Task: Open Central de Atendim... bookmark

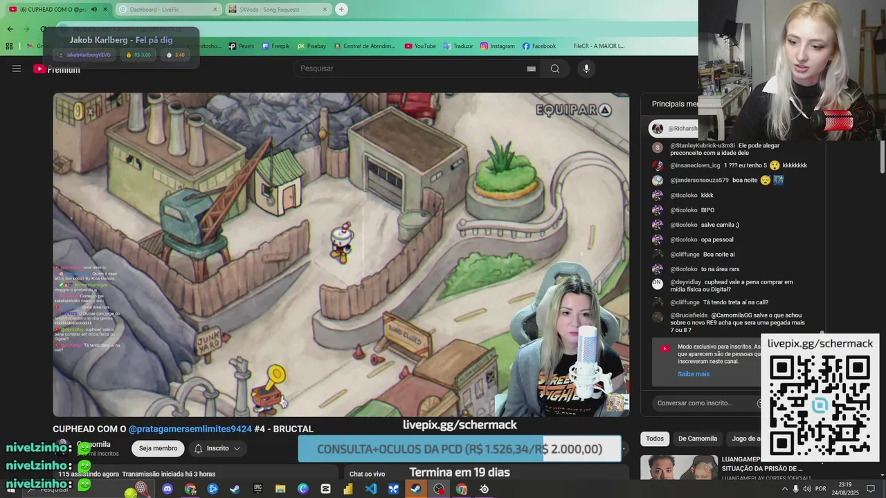Action: pyautogui.click(x=364, y=46)
